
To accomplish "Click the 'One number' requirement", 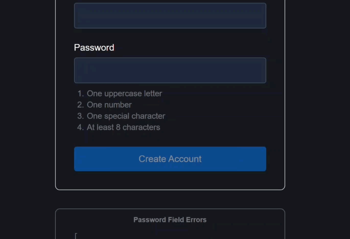I will pos(109,105).
